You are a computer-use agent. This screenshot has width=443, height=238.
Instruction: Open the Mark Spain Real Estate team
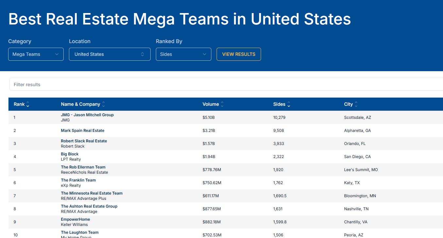(x=83, y=131)
